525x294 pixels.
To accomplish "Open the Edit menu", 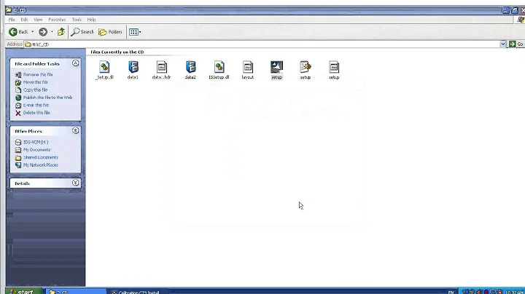I will [x=24, y=20].
